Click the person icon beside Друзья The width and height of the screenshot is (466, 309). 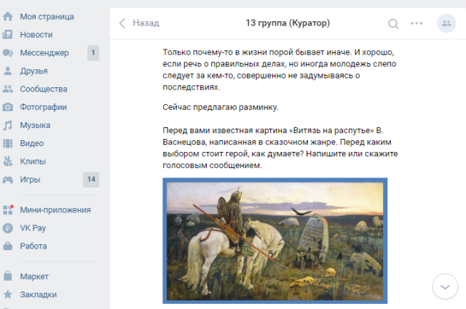(x=8, y=71)
